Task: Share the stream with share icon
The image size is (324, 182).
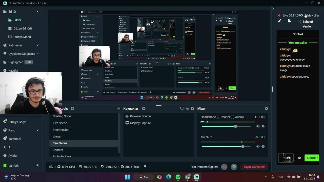Action: click(x=299, y=21)
